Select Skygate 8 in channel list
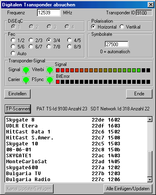The height and width of the screenshot is (195, 156). click(x=76, y=120)
